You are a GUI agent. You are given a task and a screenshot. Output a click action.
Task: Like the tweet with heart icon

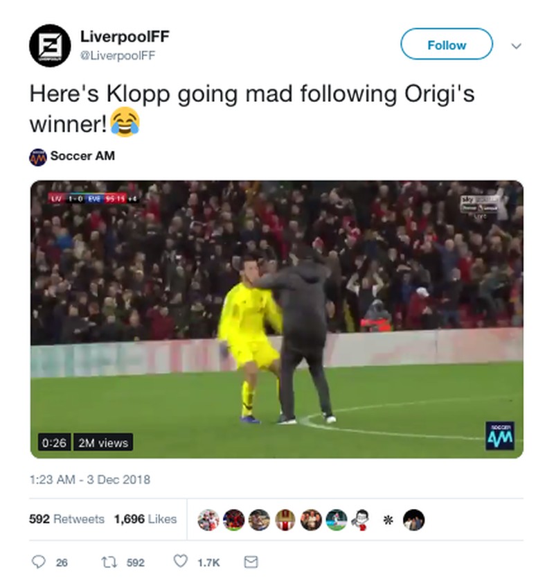(x=181, y=562)
